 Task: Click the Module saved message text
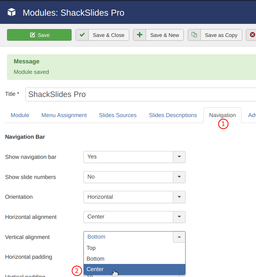tap(31, 72)
